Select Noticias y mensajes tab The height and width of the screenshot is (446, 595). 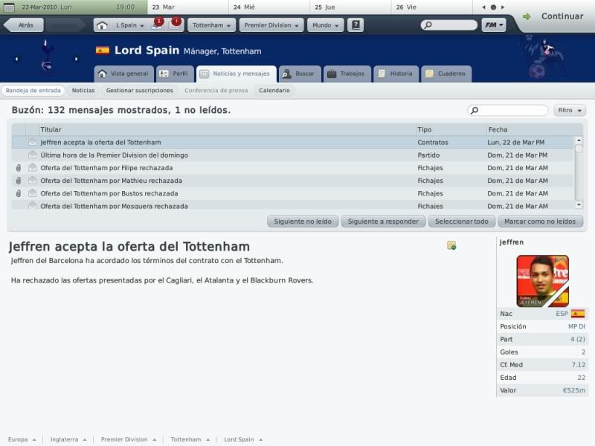236,74
